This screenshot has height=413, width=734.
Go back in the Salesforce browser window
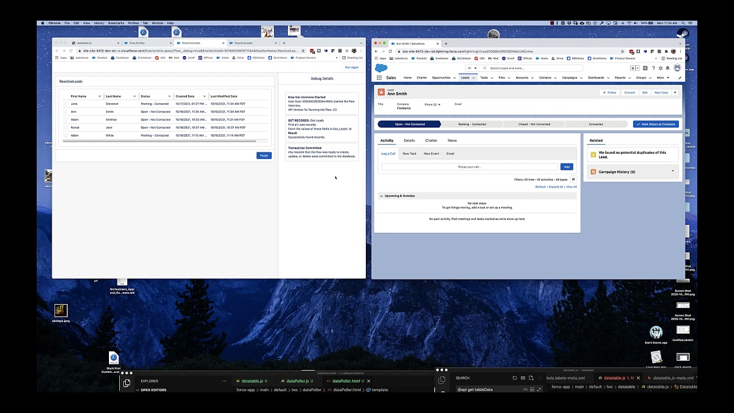tap(376, 51)
